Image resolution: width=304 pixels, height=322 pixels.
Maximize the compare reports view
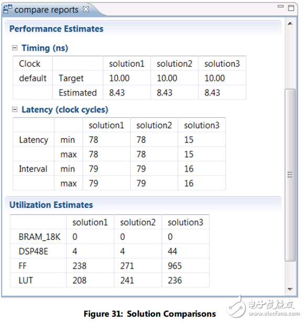click(x=291, y=8)
